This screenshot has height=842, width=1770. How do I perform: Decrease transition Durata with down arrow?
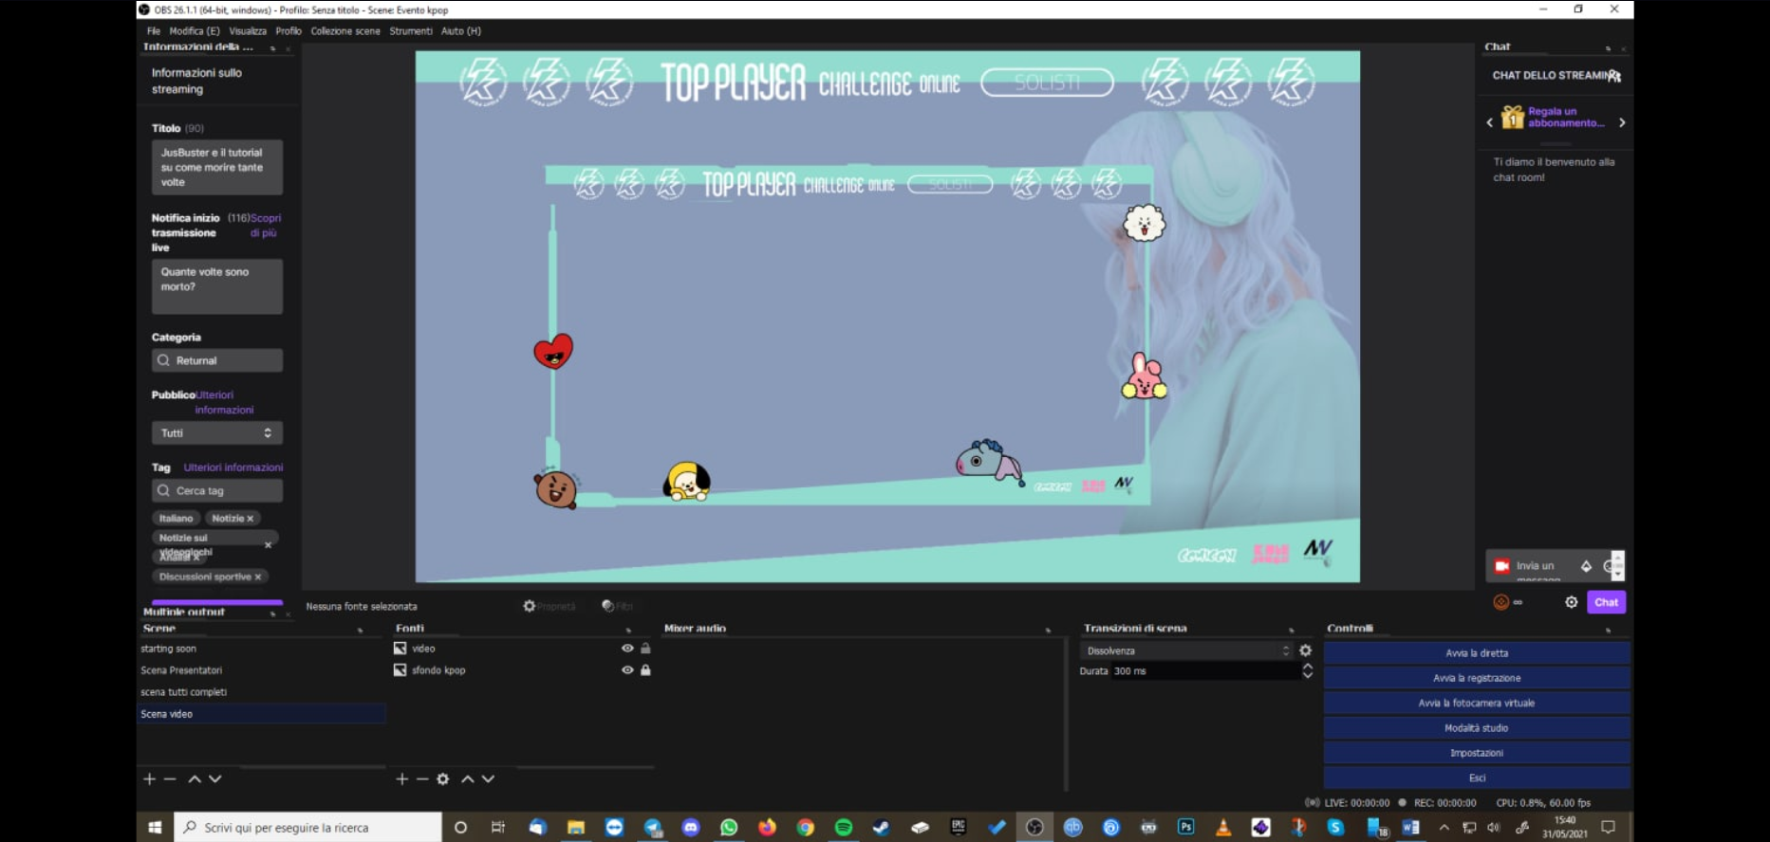1307,675
